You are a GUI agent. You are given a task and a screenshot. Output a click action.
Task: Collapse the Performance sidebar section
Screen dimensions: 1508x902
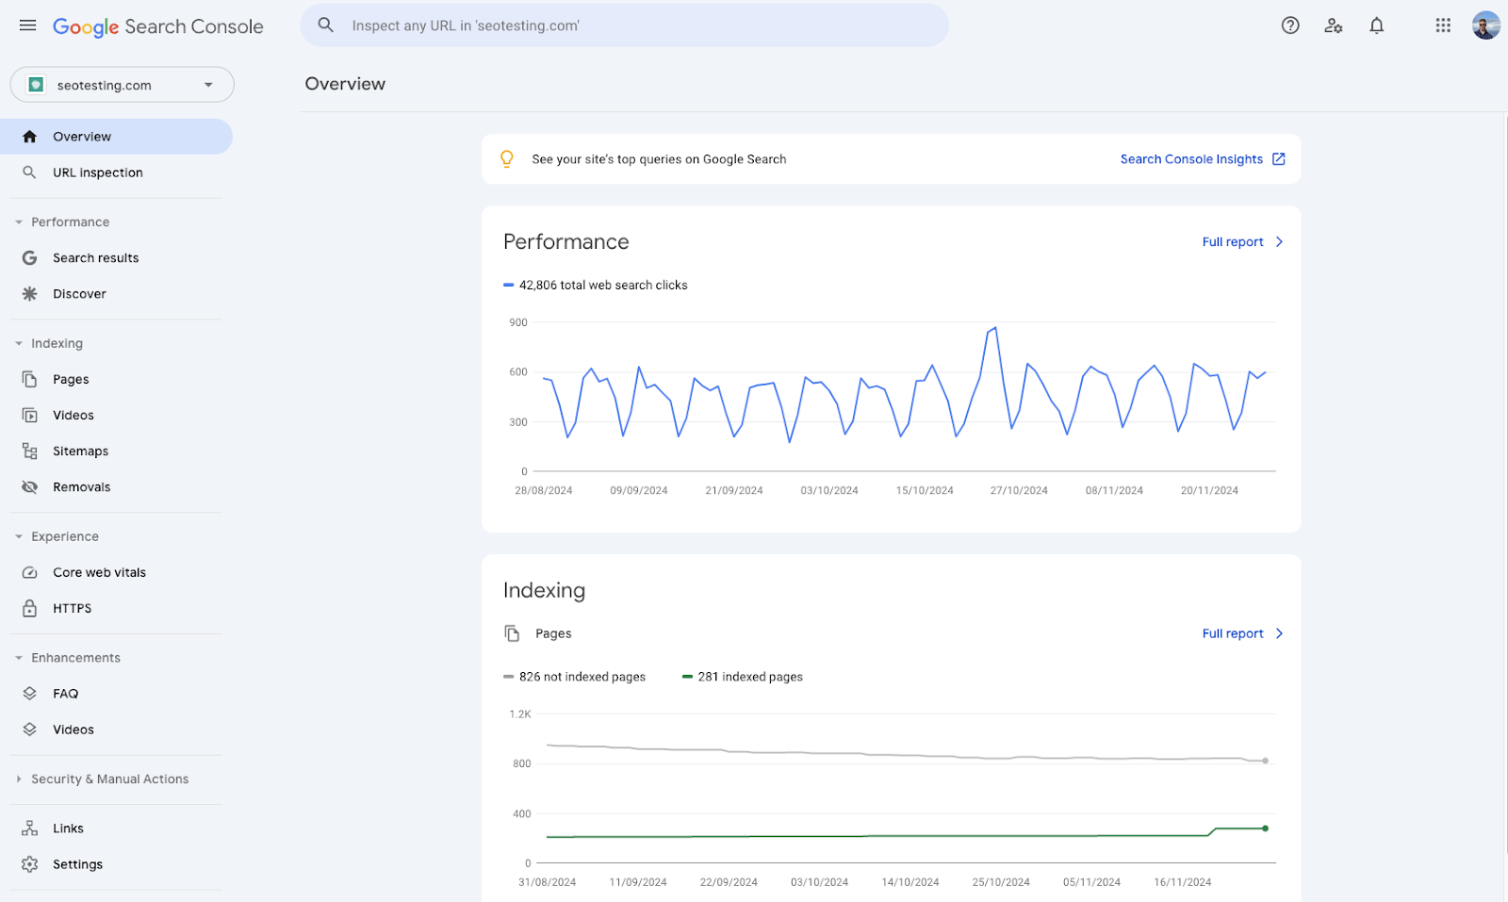[19, 222]
